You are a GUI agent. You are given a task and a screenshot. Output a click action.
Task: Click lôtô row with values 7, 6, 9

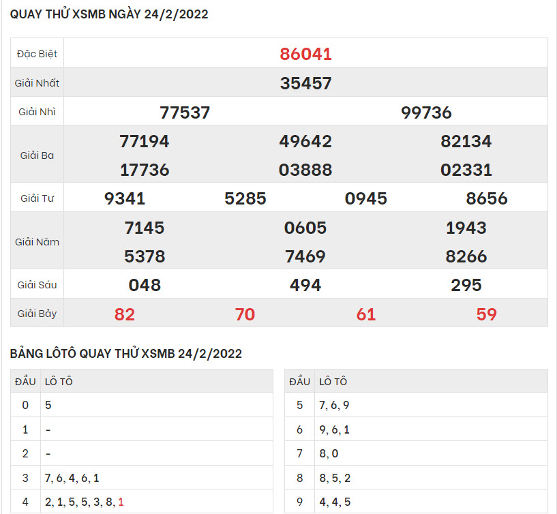click(334, 406)
